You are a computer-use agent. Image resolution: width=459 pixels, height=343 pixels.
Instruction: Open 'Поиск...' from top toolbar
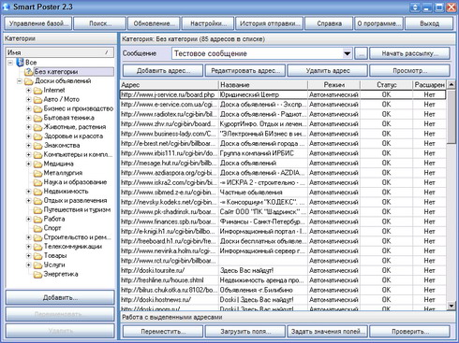tap(99, 23)
